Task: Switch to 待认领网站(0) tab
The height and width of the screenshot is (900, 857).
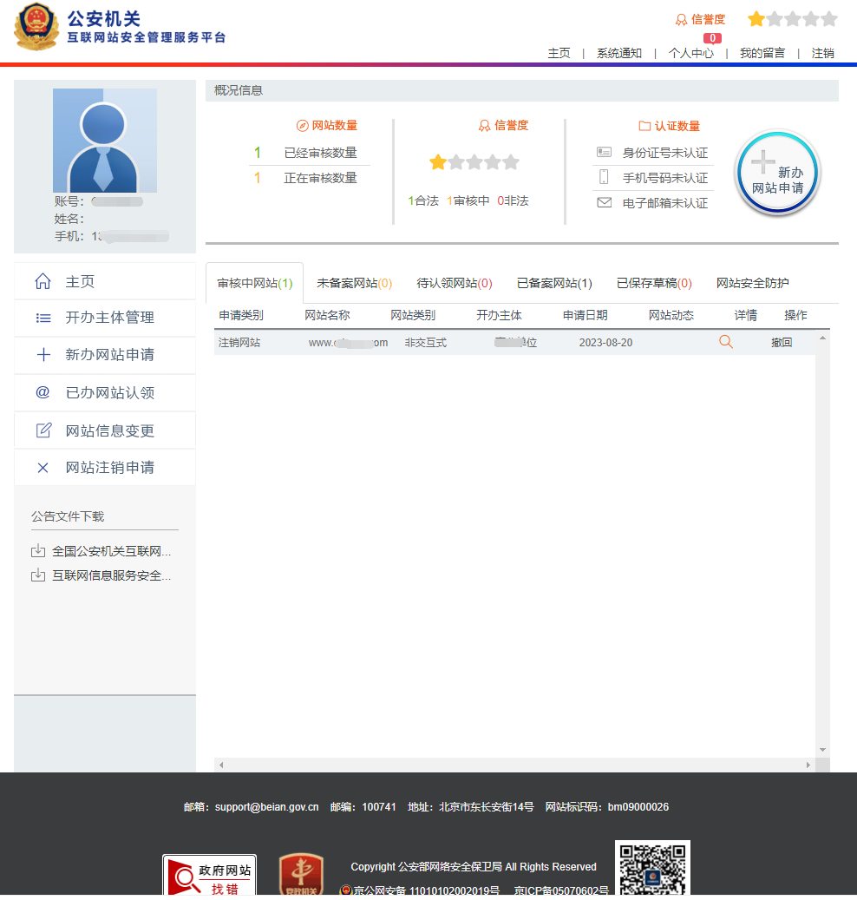Action: [x=455, y=283]
